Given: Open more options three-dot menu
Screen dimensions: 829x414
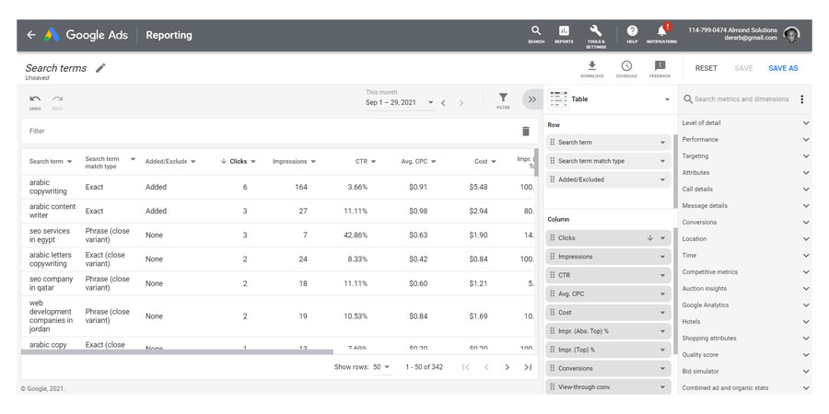Looking at the screenshot, I should pyautogui.click(x=802, y=99).
